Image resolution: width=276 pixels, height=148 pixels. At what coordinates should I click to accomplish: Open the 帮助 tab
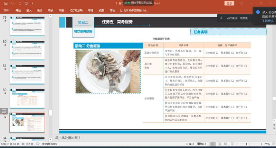click(x=112, y=10)
